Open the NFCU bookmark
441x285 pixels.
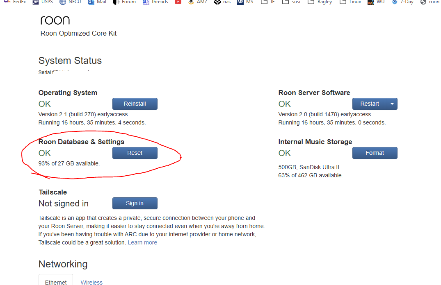(x=70, y=2)
